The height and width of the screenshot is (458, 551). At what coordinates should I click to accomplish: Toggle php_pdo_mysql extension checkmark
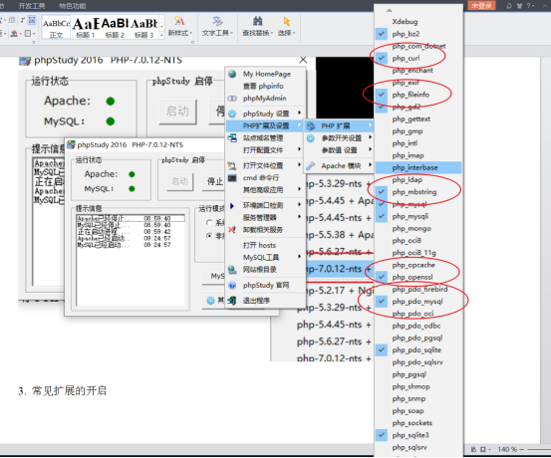click(x=382, y=301)
